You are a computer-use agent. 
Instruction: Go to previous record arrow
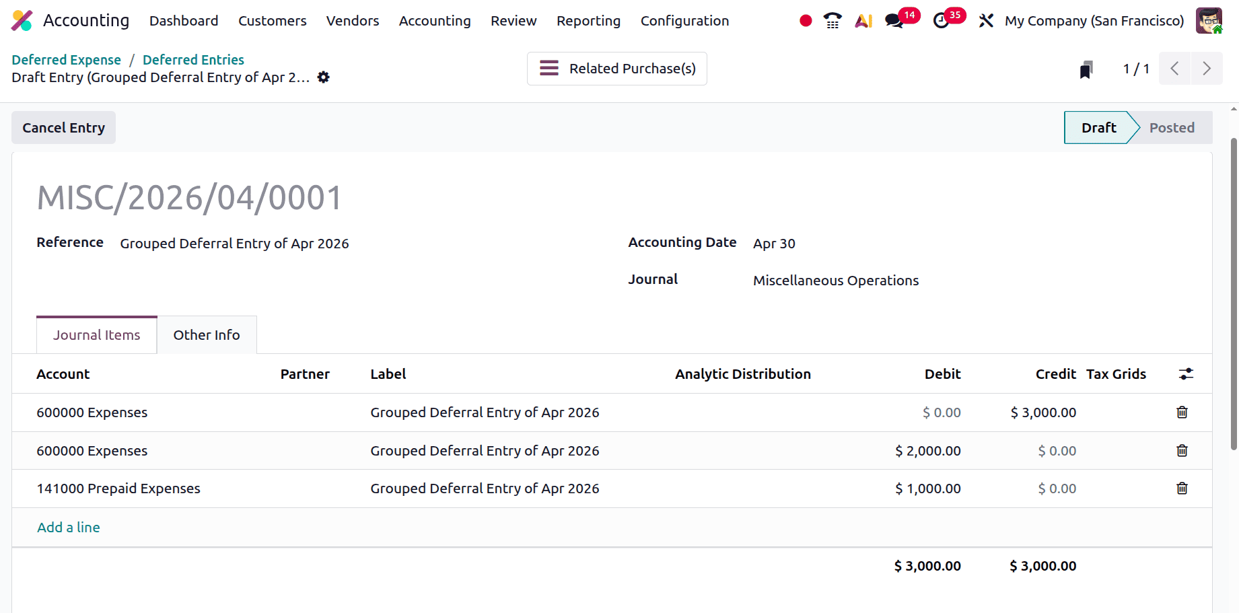coord(1174,69)
